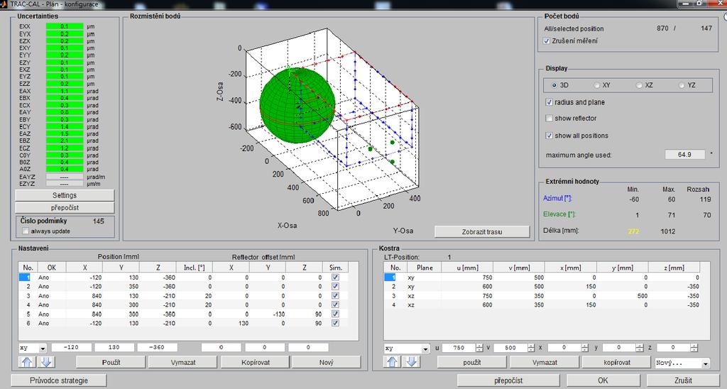Open the uncertainties Settings button
727x389 pixels.
pyautogui.click(x=65, y=195)
